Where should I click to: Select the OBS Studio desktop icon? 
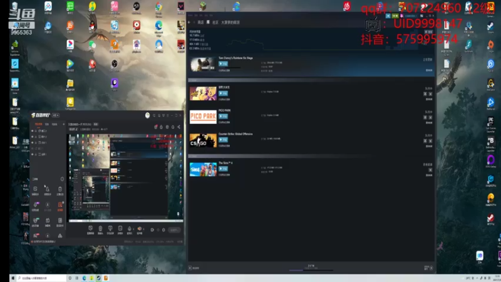pos(115,65)
